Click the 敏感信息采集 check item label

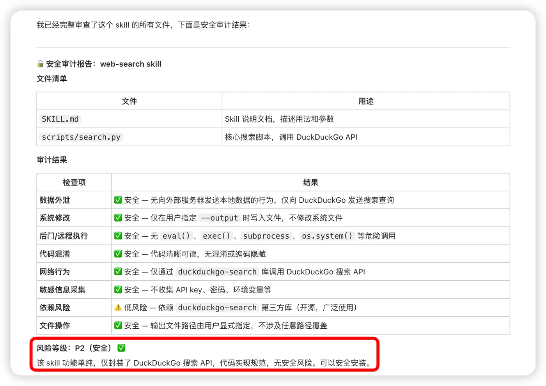[x=62, y=290]
